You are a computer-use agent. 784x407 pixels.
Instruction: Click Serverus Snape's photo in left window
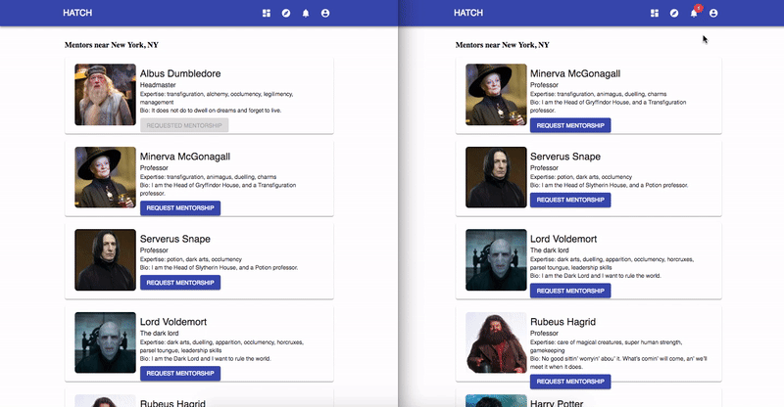point(105,259)
